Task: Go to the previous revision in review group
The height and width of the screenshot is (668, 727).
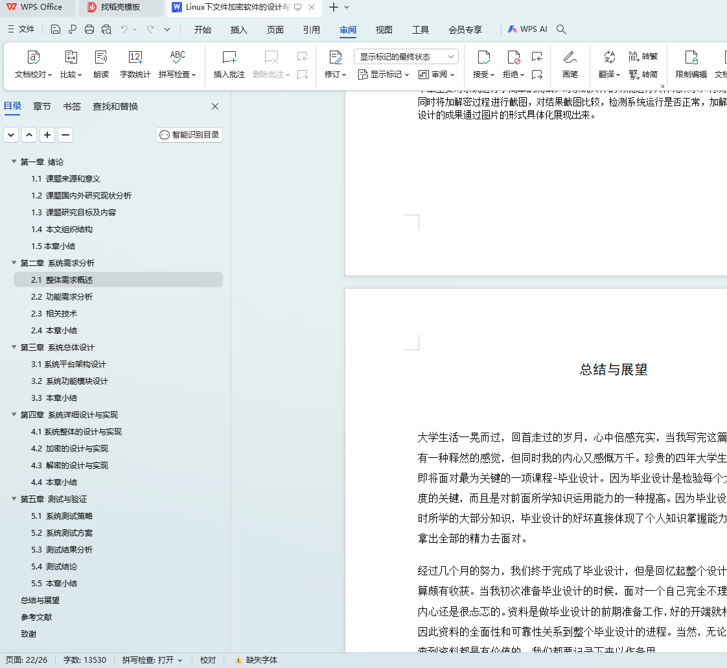Action: click(537, 56)
